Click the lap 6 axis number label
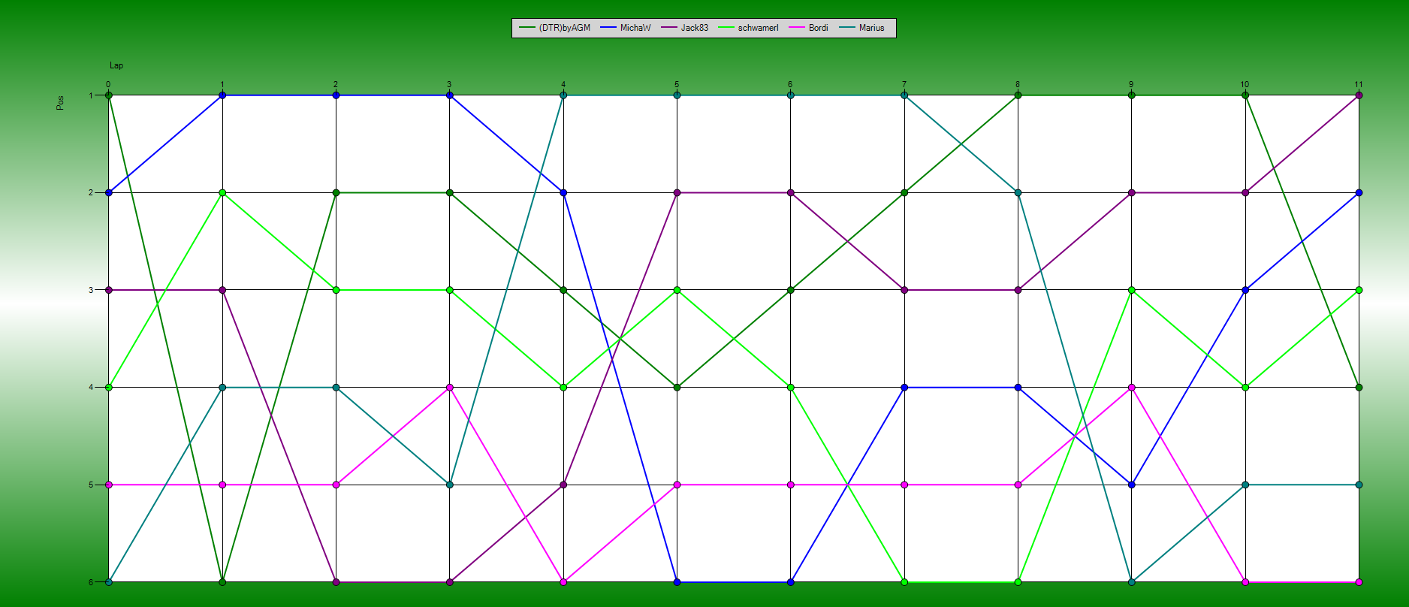1409x607 pixels. click(x=790, y=85)
